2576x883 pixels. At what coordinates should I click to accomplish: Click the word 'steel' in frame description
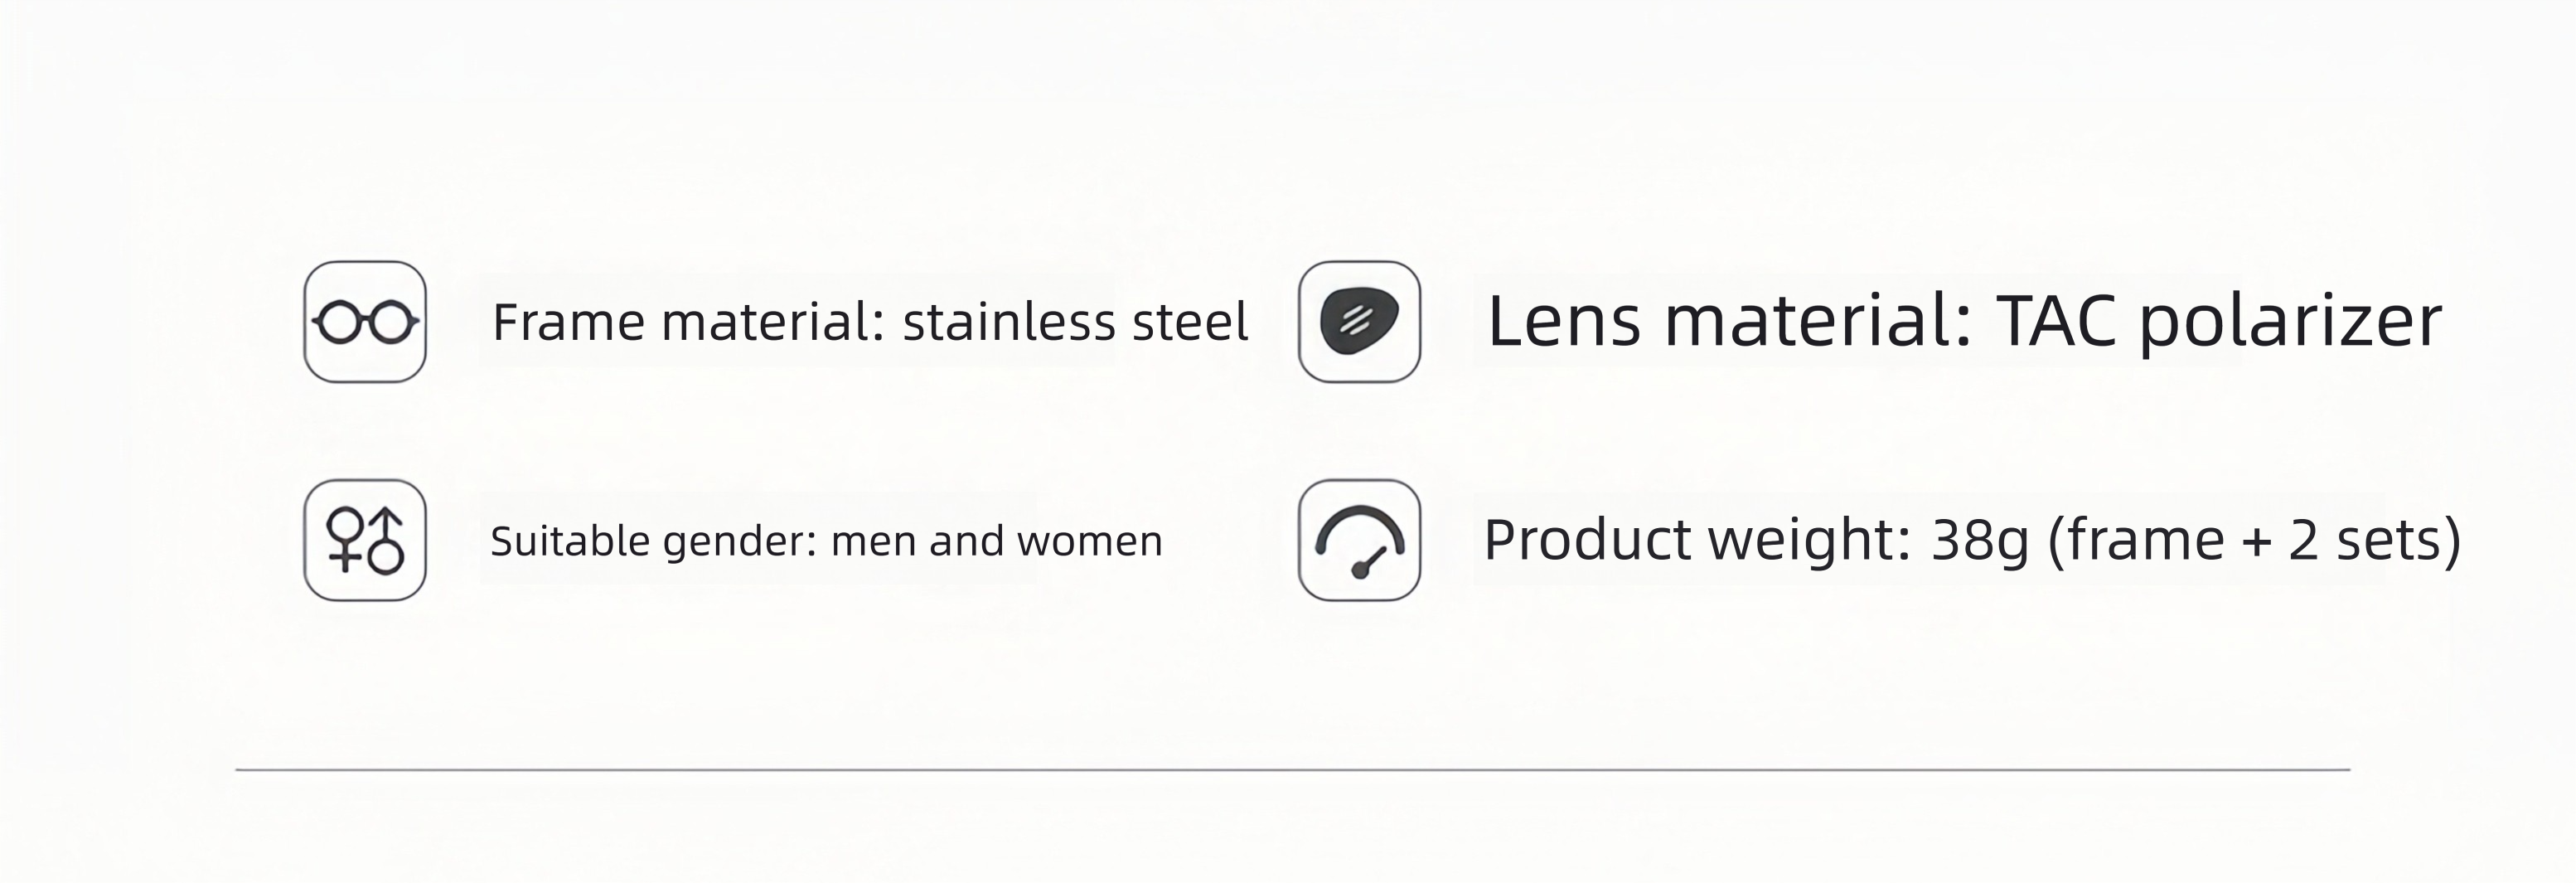[x=1190, y=322]
